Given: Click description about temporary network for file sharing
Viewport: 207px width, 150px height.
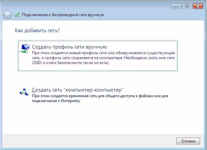Looking at the screenshot, I should (x=100, y=98).
